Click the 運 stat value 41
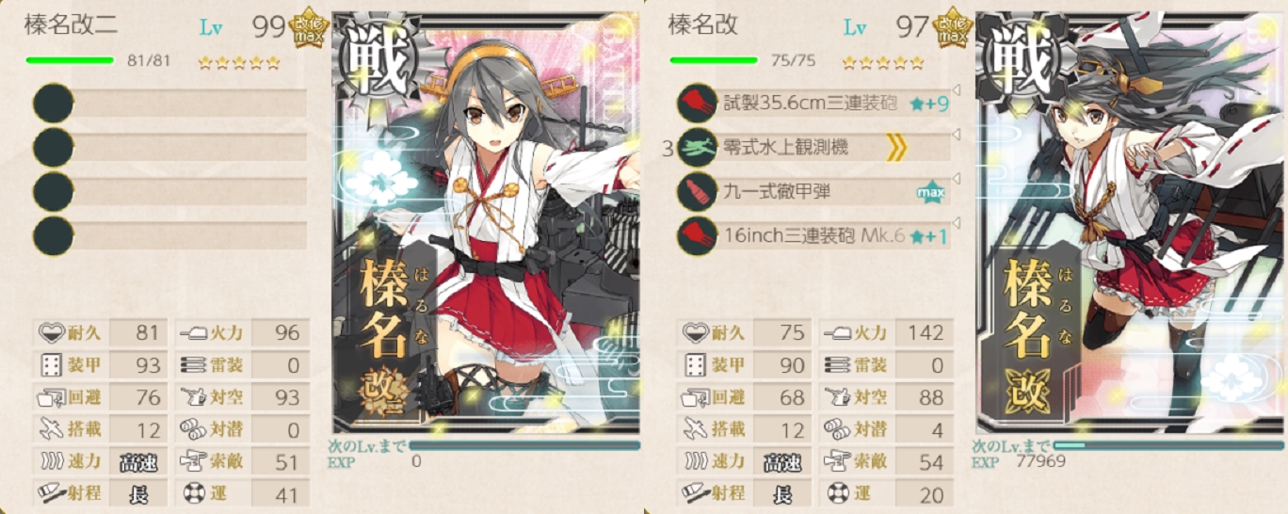 click(281, 494)
